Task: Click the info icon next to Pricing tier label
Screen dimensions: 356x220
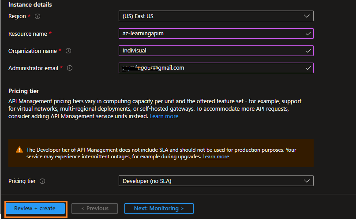Action: pos(43,181)
